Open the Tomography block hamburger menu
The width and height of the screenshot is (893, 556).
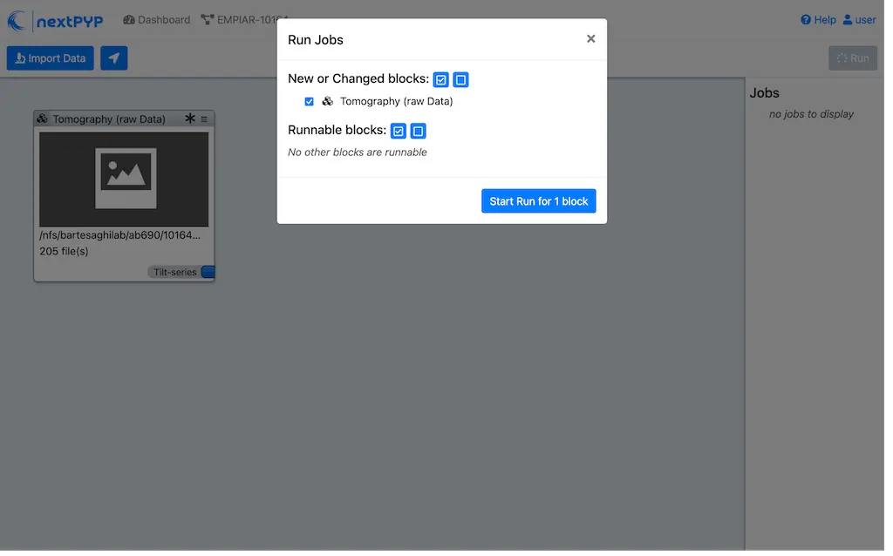204,119
